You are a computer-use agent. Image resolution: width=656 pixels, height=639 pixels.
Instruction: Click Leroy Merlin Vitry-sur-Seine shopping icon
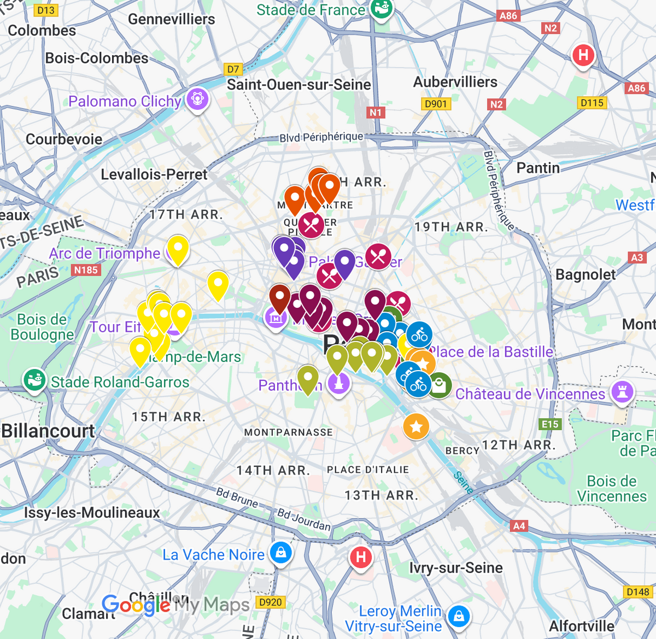coord(459,616)
